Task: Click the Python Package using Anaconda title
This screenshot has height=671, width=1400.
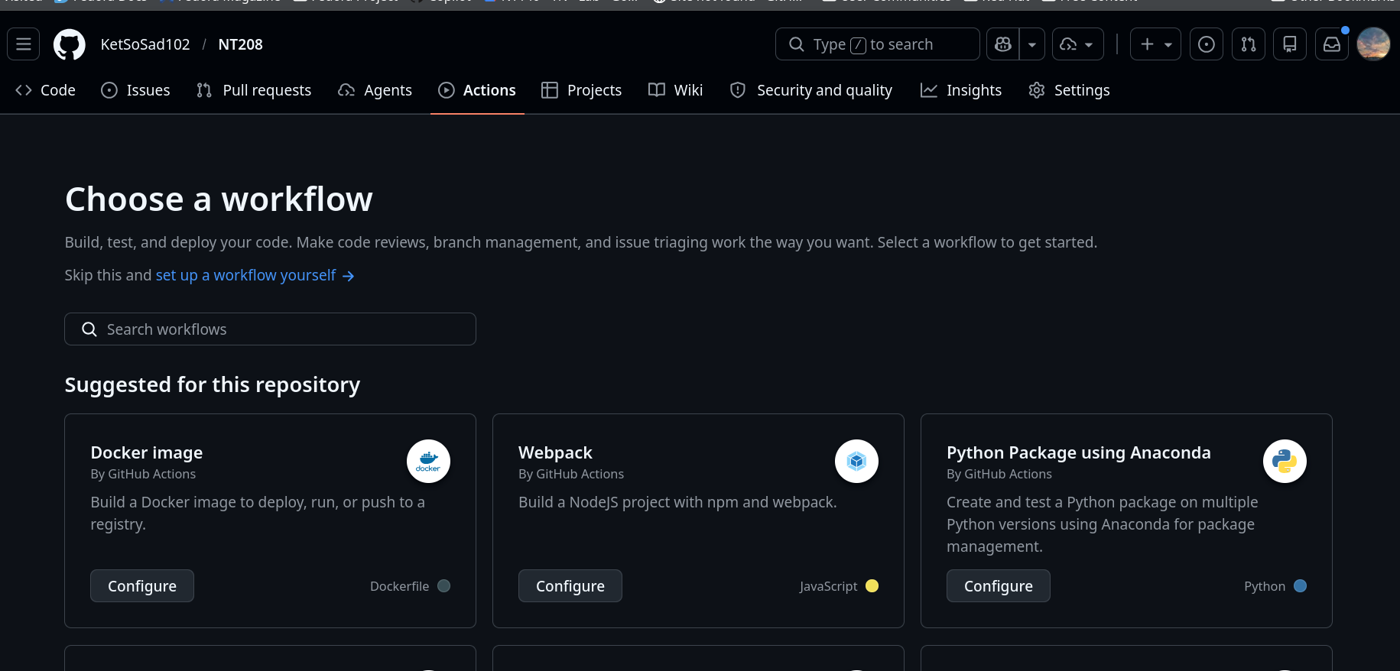Action: pos(1079,452)
